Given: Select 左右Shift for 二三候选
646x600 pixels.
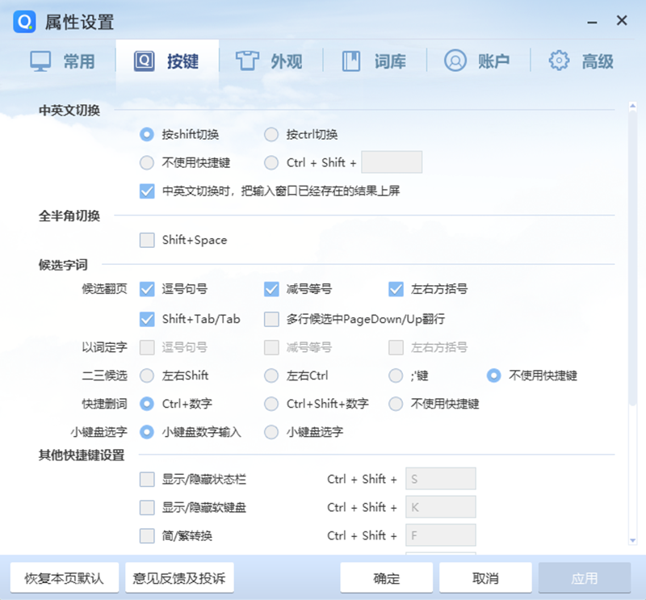Looking at the screenshot, I should tap(147, 376).
